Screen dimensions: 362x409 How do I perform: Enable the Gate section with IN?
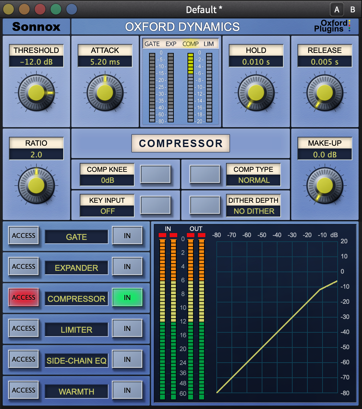tap(127, 236)
